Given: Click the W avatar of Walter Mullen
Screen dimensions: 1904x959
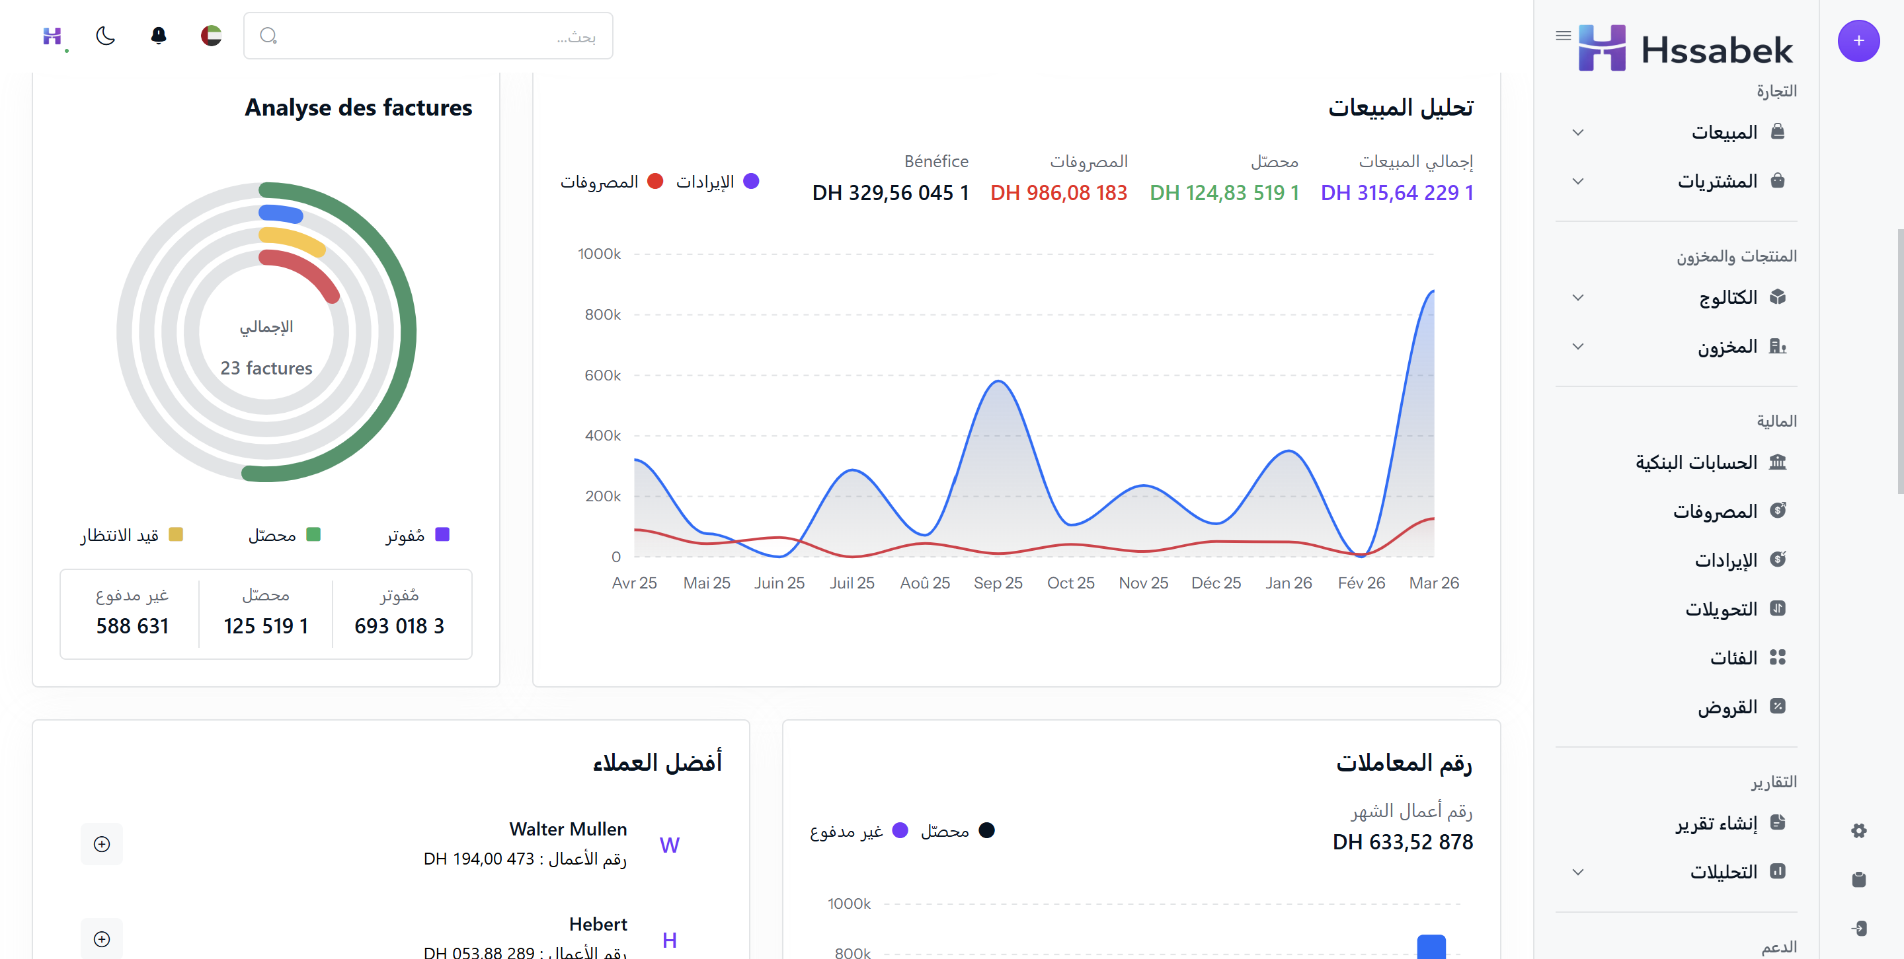Looking at the screenshot, I should (669, 845).
